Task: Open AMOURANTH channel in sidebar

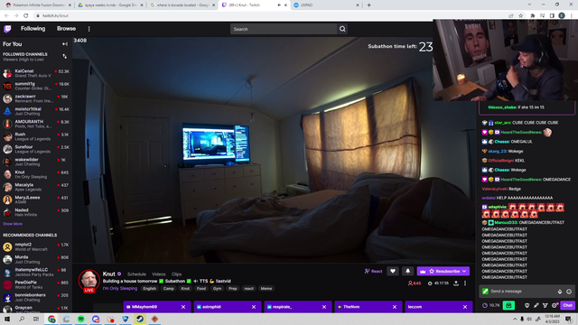Action: (36, 124)
